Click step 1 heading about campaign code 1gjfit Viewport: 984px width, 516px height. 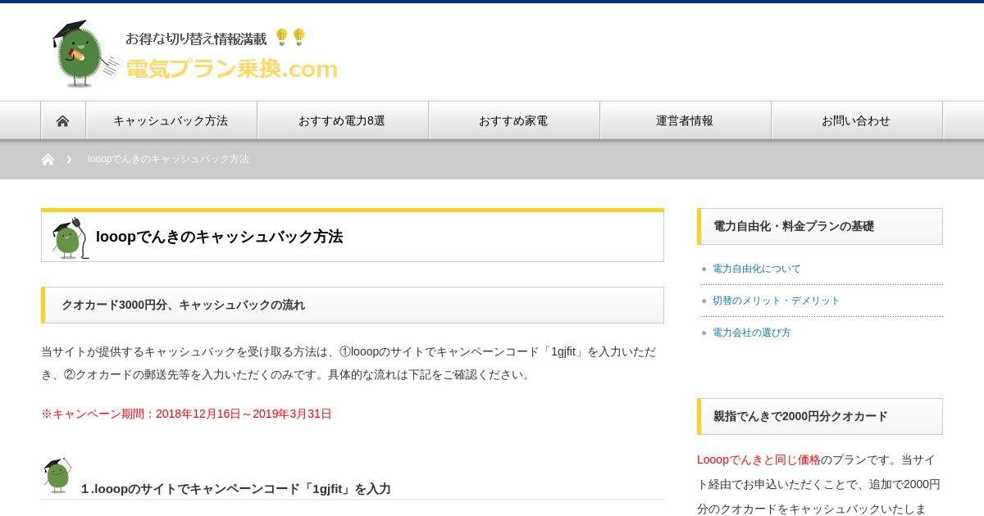click(235, 489)
